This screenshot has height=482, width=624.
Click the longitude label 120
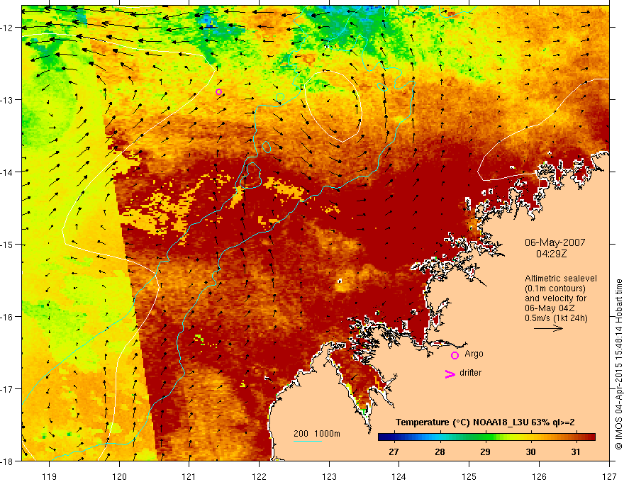(119, 476)
